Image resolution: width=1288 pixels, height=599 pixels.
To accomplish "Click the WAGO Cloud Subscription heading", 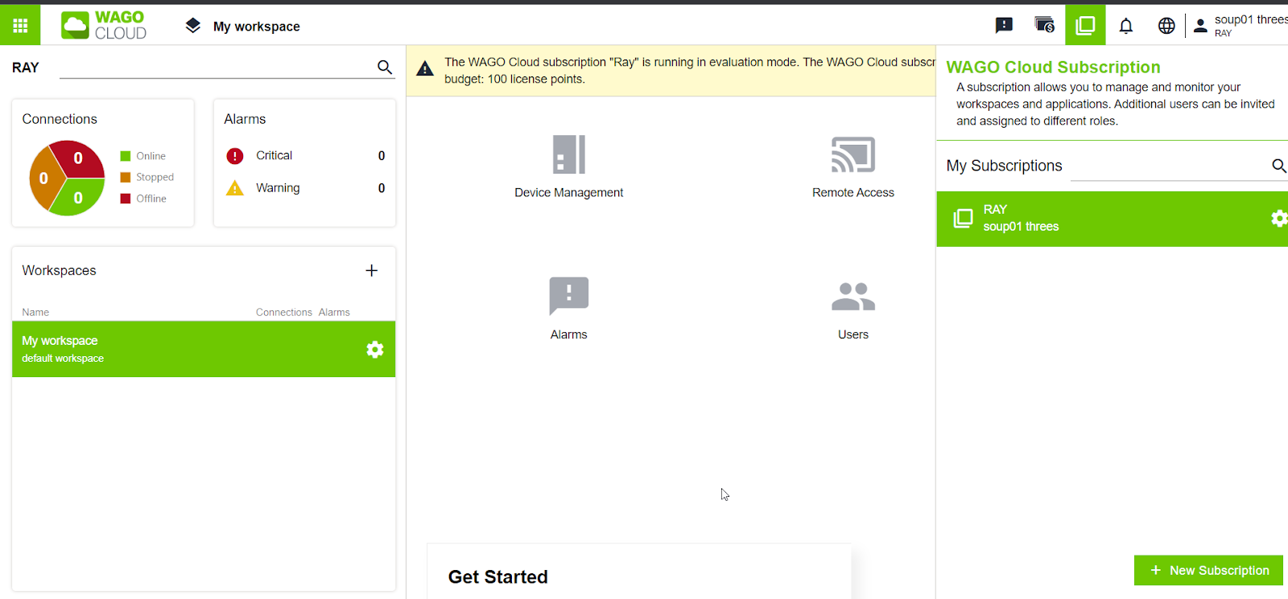I will tap(1053, 68).
